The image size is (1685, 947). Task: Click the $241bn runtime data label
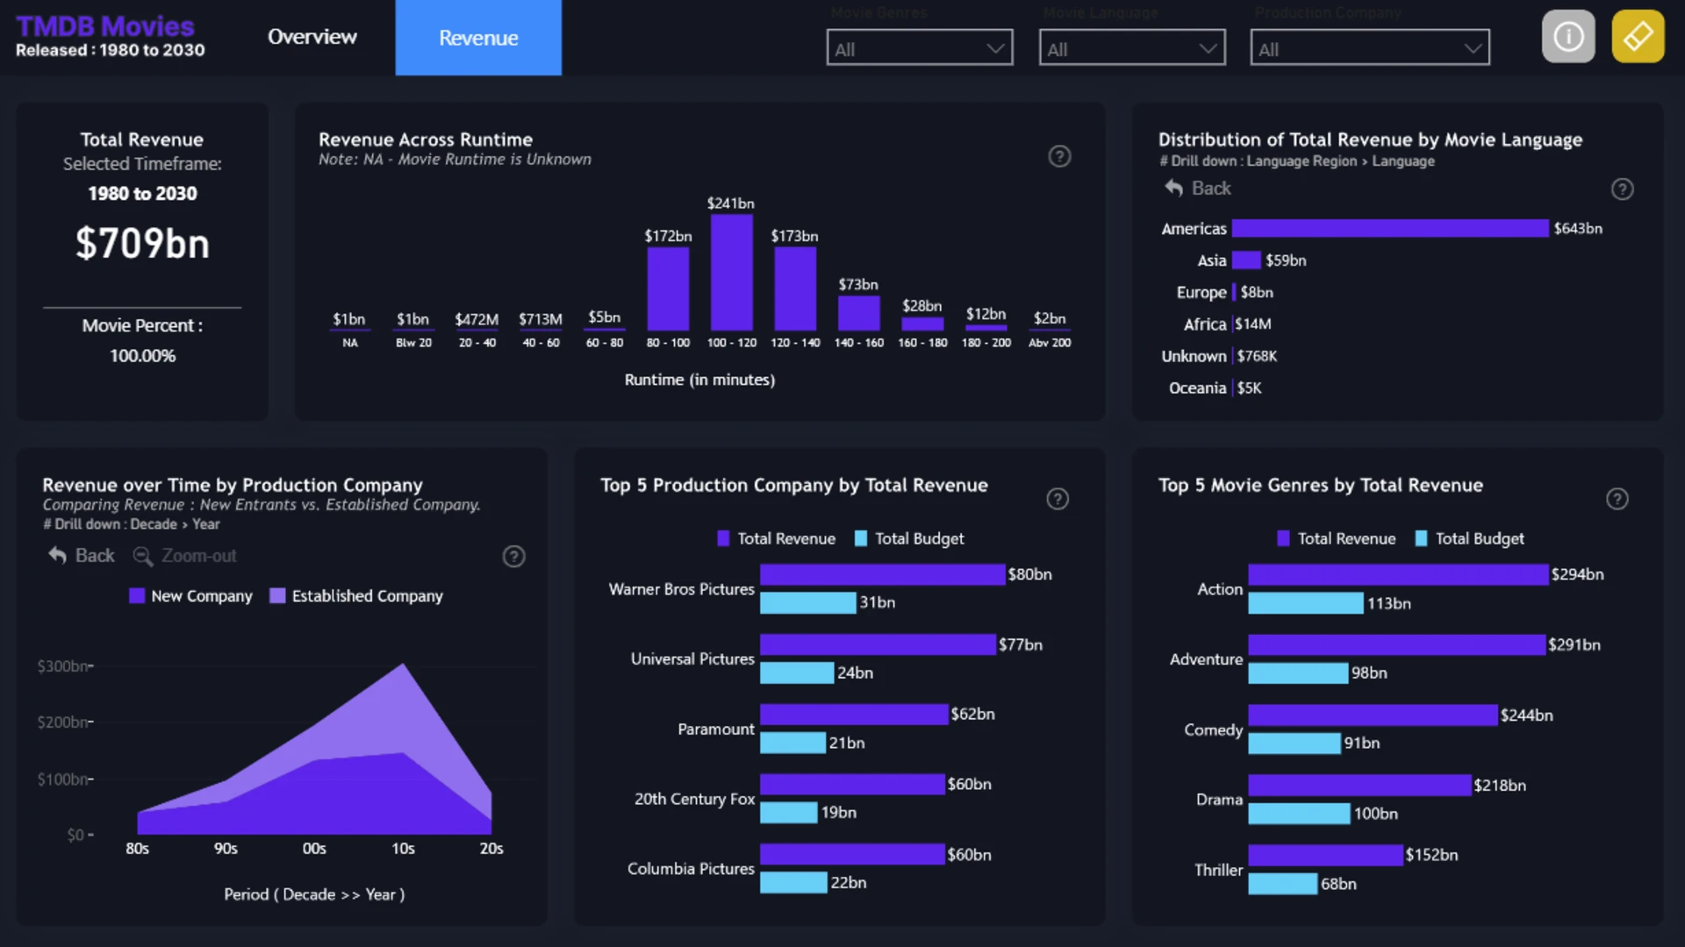(731, 203)
